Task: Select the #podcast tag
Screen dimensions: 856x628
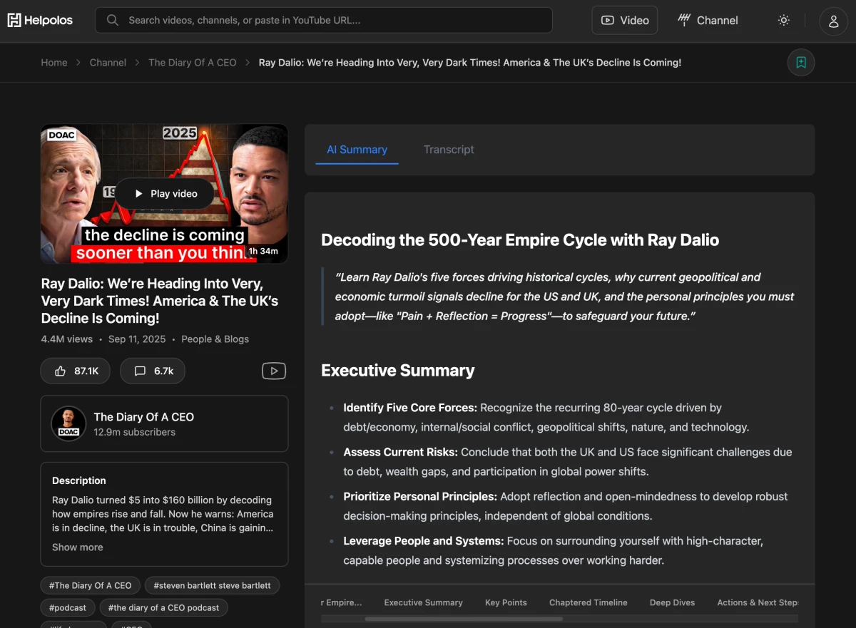Action: coord(68,608)
